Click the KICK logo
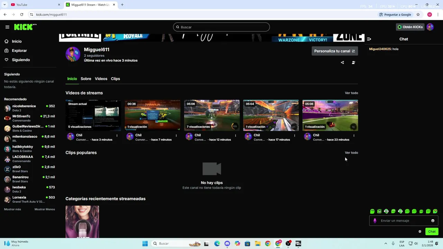 pyautogui.click(x=25, y=27)
